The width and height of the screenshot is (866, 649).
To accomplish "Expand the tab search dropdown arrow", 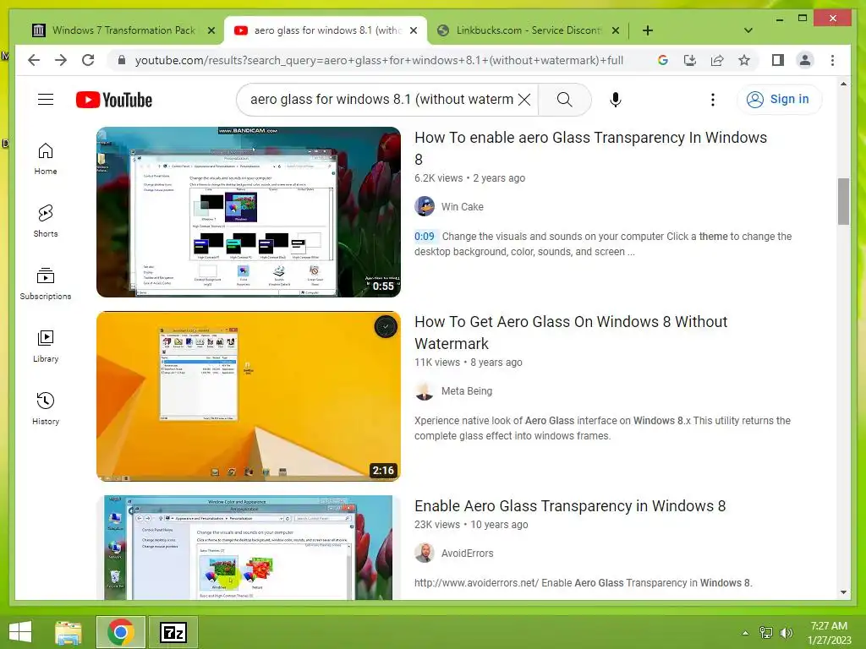I will click(x=748, y=30).
